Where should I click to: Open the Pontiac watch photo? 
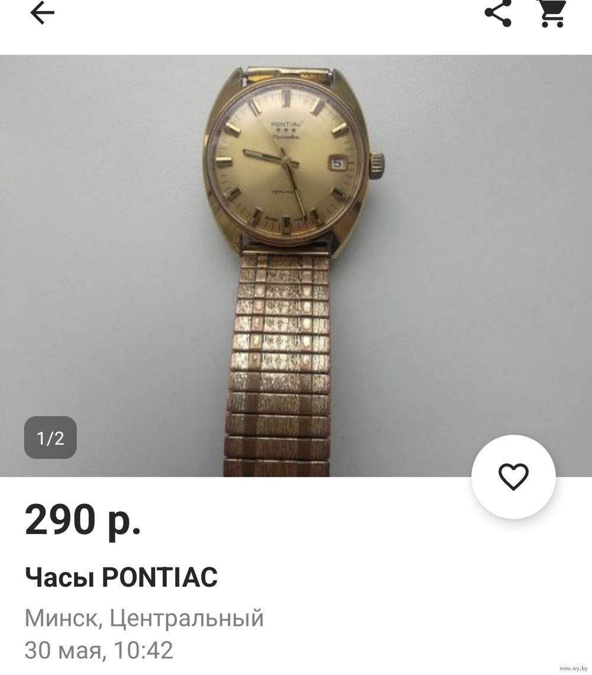click(296, 266)
